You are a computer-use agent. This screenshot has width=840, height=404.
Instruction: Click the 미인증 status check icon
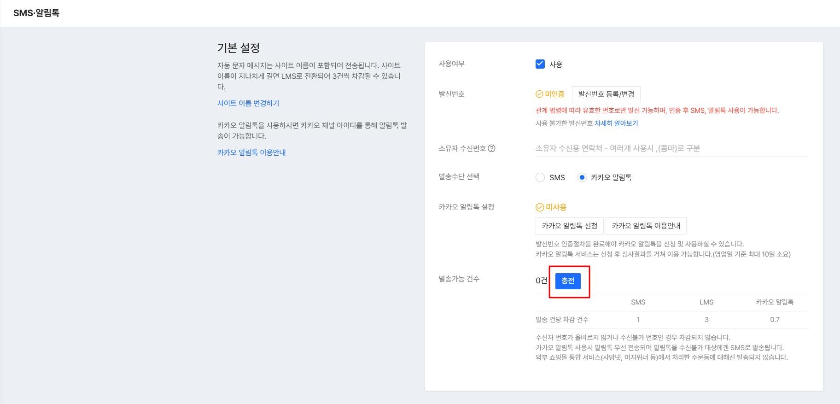(539, 94)
